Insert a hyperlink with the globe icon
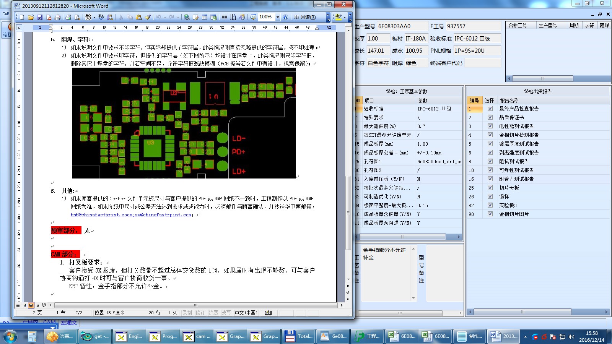The width and height of the screenshot is (612, 344). pyautogui.click(x=187, y=17)
